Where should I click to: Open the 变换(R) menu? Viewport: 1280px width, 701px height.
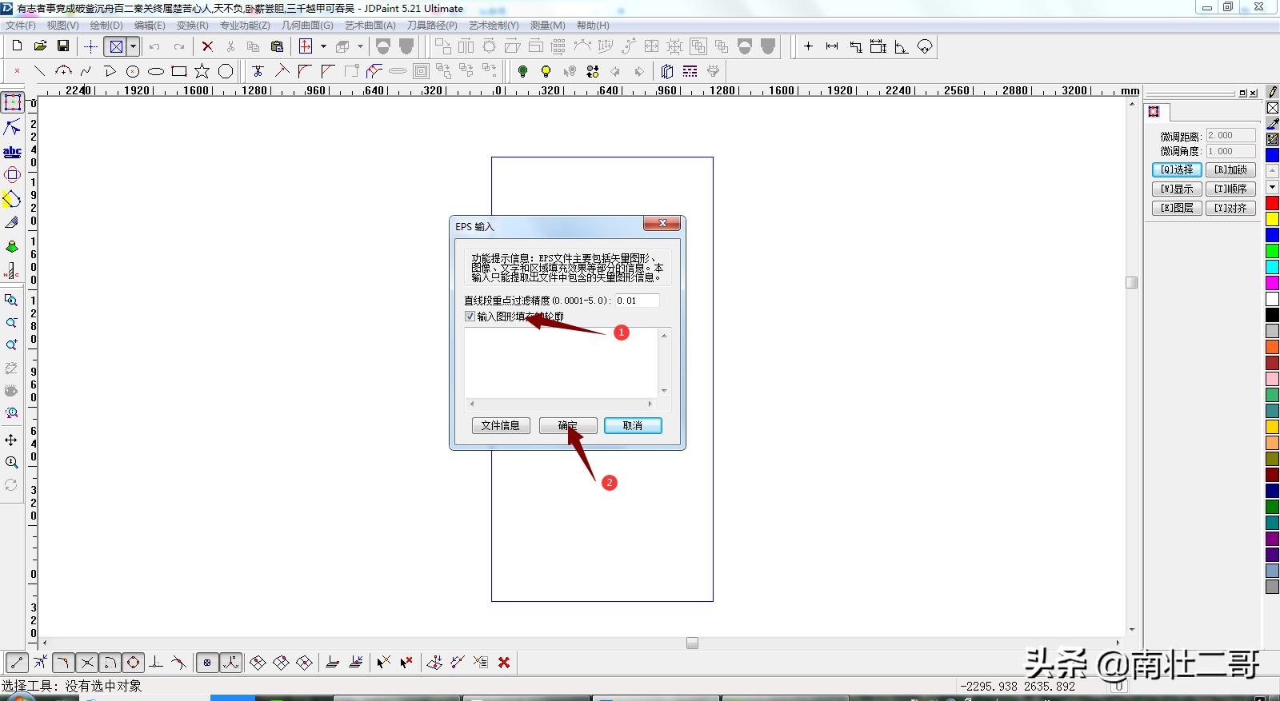click(x=193, y=26)
